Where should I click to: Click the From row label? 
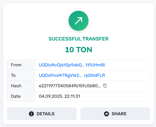click(16, 65)
